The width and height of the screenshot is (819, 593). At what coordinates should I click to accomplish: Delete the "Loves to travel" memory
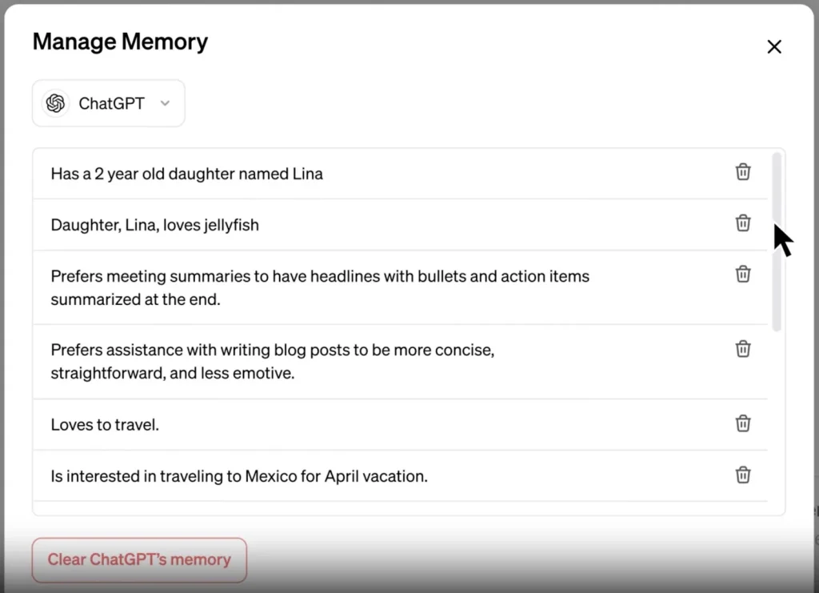743,423
